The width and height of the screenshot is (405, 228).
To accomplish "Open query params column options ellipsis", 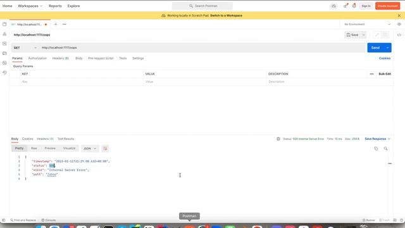I will click(x=371, y=74).
